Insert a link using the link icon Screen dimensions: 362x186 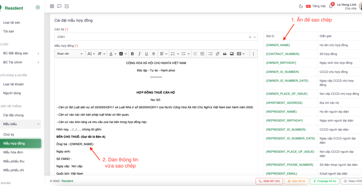(218, 54)
